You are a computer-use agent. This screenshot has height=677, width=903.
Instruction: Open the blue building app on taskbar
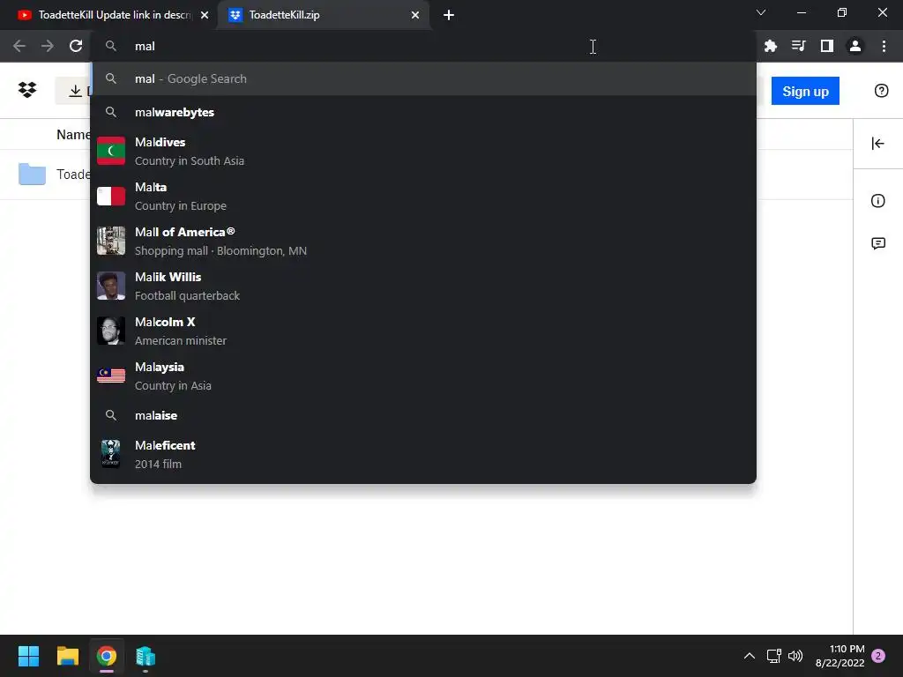(x=146, y=656)
